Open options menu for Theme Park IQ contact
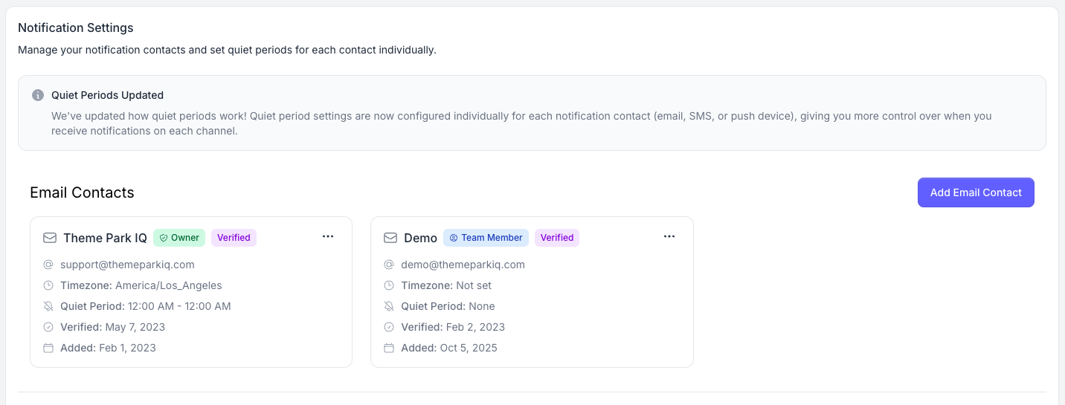The height and width of the screenshot is (405, 1065). point(328,236)
